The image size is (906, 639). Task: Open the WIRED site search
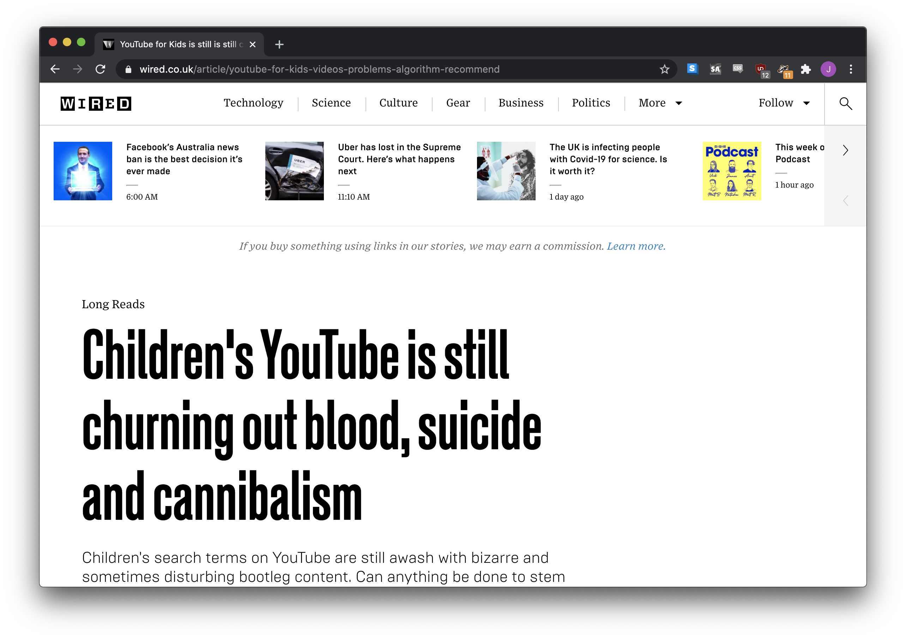point(845,103)
